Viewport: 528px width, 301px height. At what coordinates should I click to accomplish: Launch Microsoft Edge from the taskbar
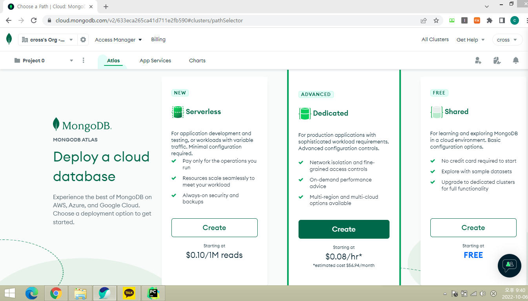click(x=32, y=293)
